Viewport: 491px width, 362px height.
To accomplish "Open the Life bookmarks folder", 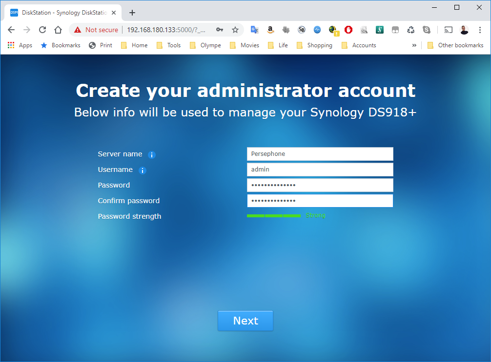I will tap(278, 45).
